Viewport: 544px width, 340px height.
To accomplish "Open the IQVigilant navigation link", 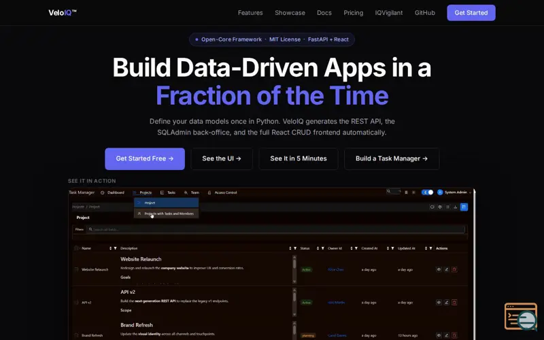I will (x=388, y=13).
